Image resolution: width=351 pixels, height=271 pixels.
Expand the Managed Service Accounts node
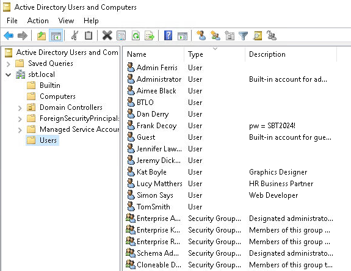20,130
